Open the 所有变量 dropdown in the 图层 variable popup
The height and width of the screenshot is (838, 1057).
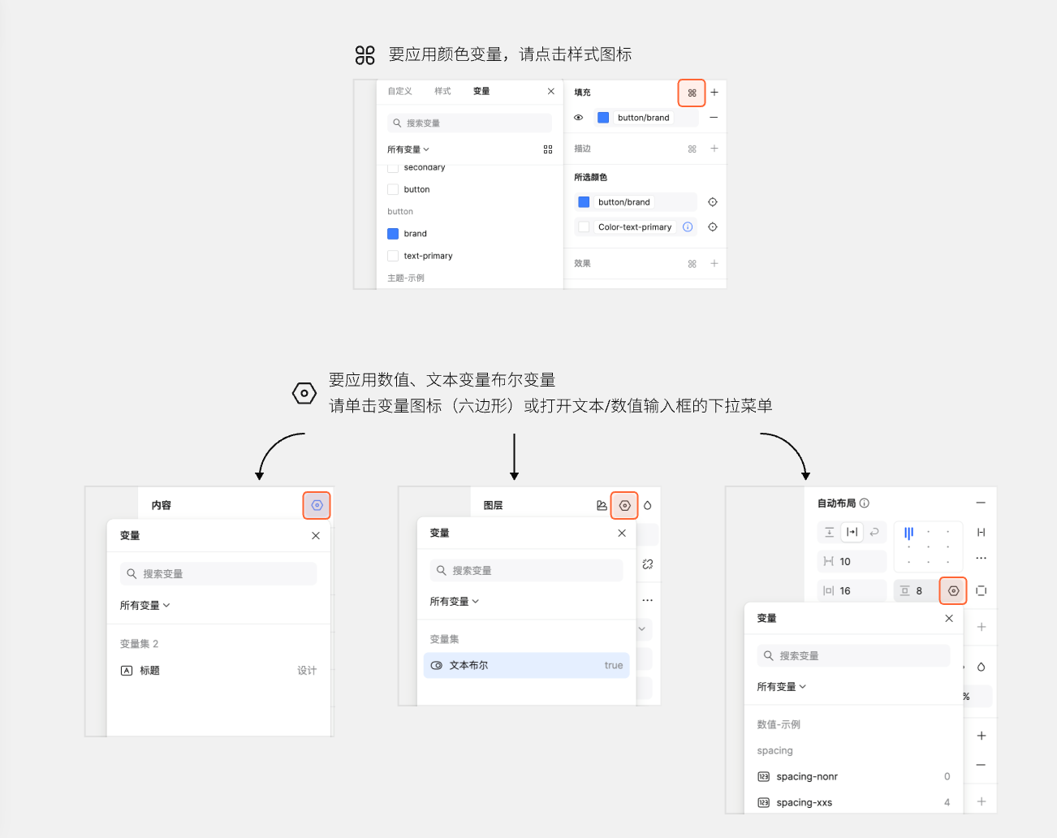click(x=455, y=602)
